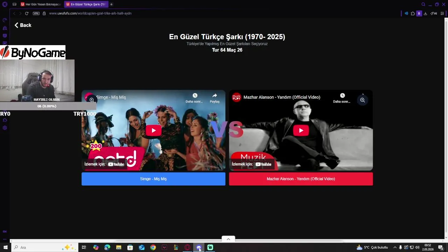This screenshot has width=448, height=252.
Task: Open the volume control in tray
Action: pyautogui.click(x=417, y=247)
